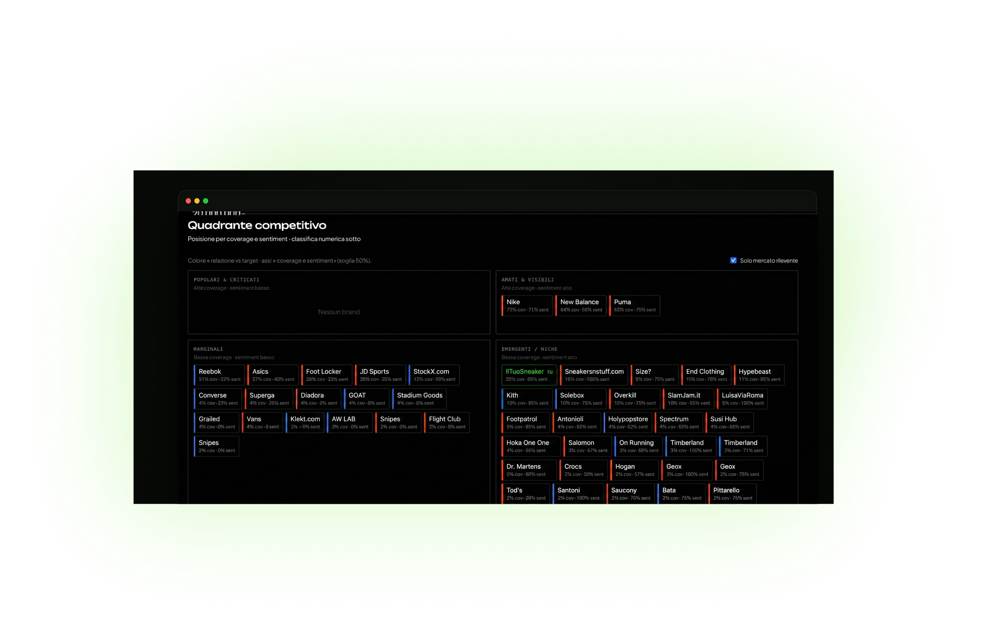Select the Bata brand chip

(x=682, y=494)
